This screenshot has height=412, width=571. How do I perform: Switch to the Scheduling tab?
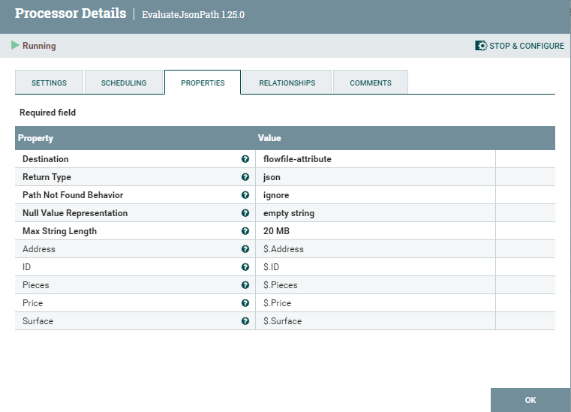coord(124,83)
